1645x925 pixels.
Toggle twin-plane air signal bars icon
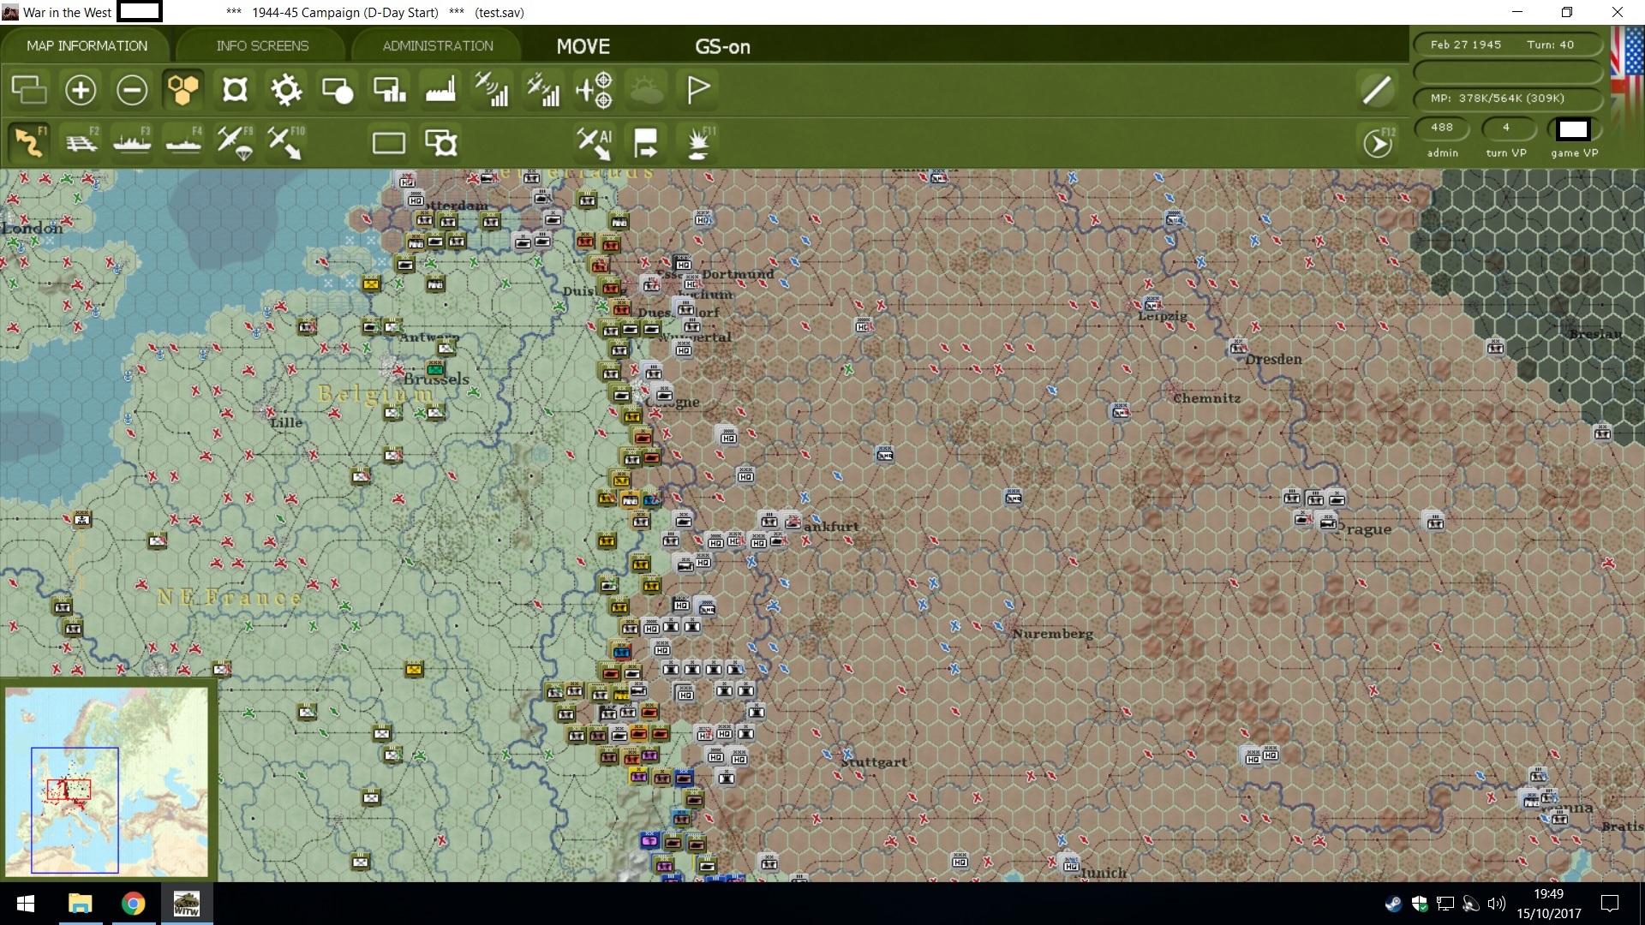tap(543, 90)
